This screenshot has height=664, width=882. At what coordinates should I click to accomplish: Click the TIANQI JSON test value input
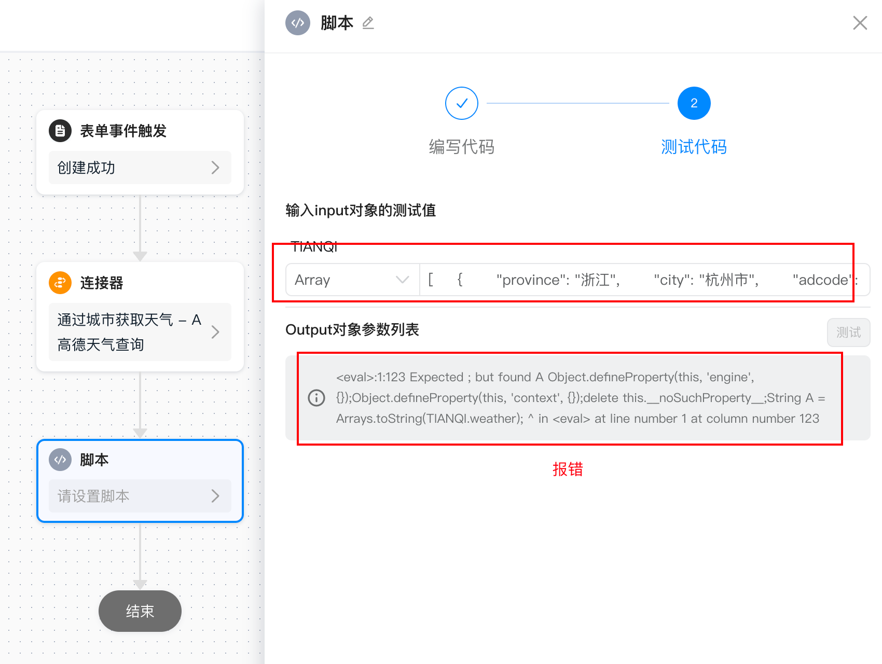click(644, 280)
